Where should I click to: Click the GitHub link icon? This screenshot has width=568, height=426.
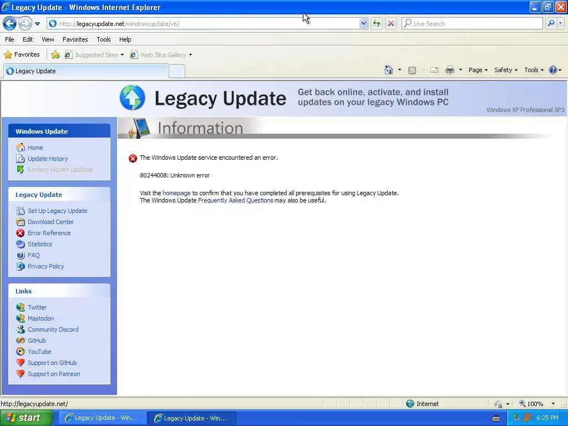point(21,341)
